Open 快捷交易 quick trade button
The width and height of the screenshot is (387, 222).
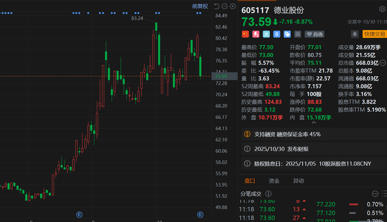[375, 34]
